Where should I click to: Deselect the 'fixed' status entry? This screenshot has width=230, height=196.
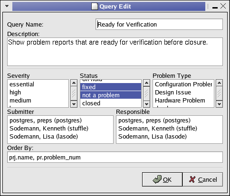(x=111, y=87)
